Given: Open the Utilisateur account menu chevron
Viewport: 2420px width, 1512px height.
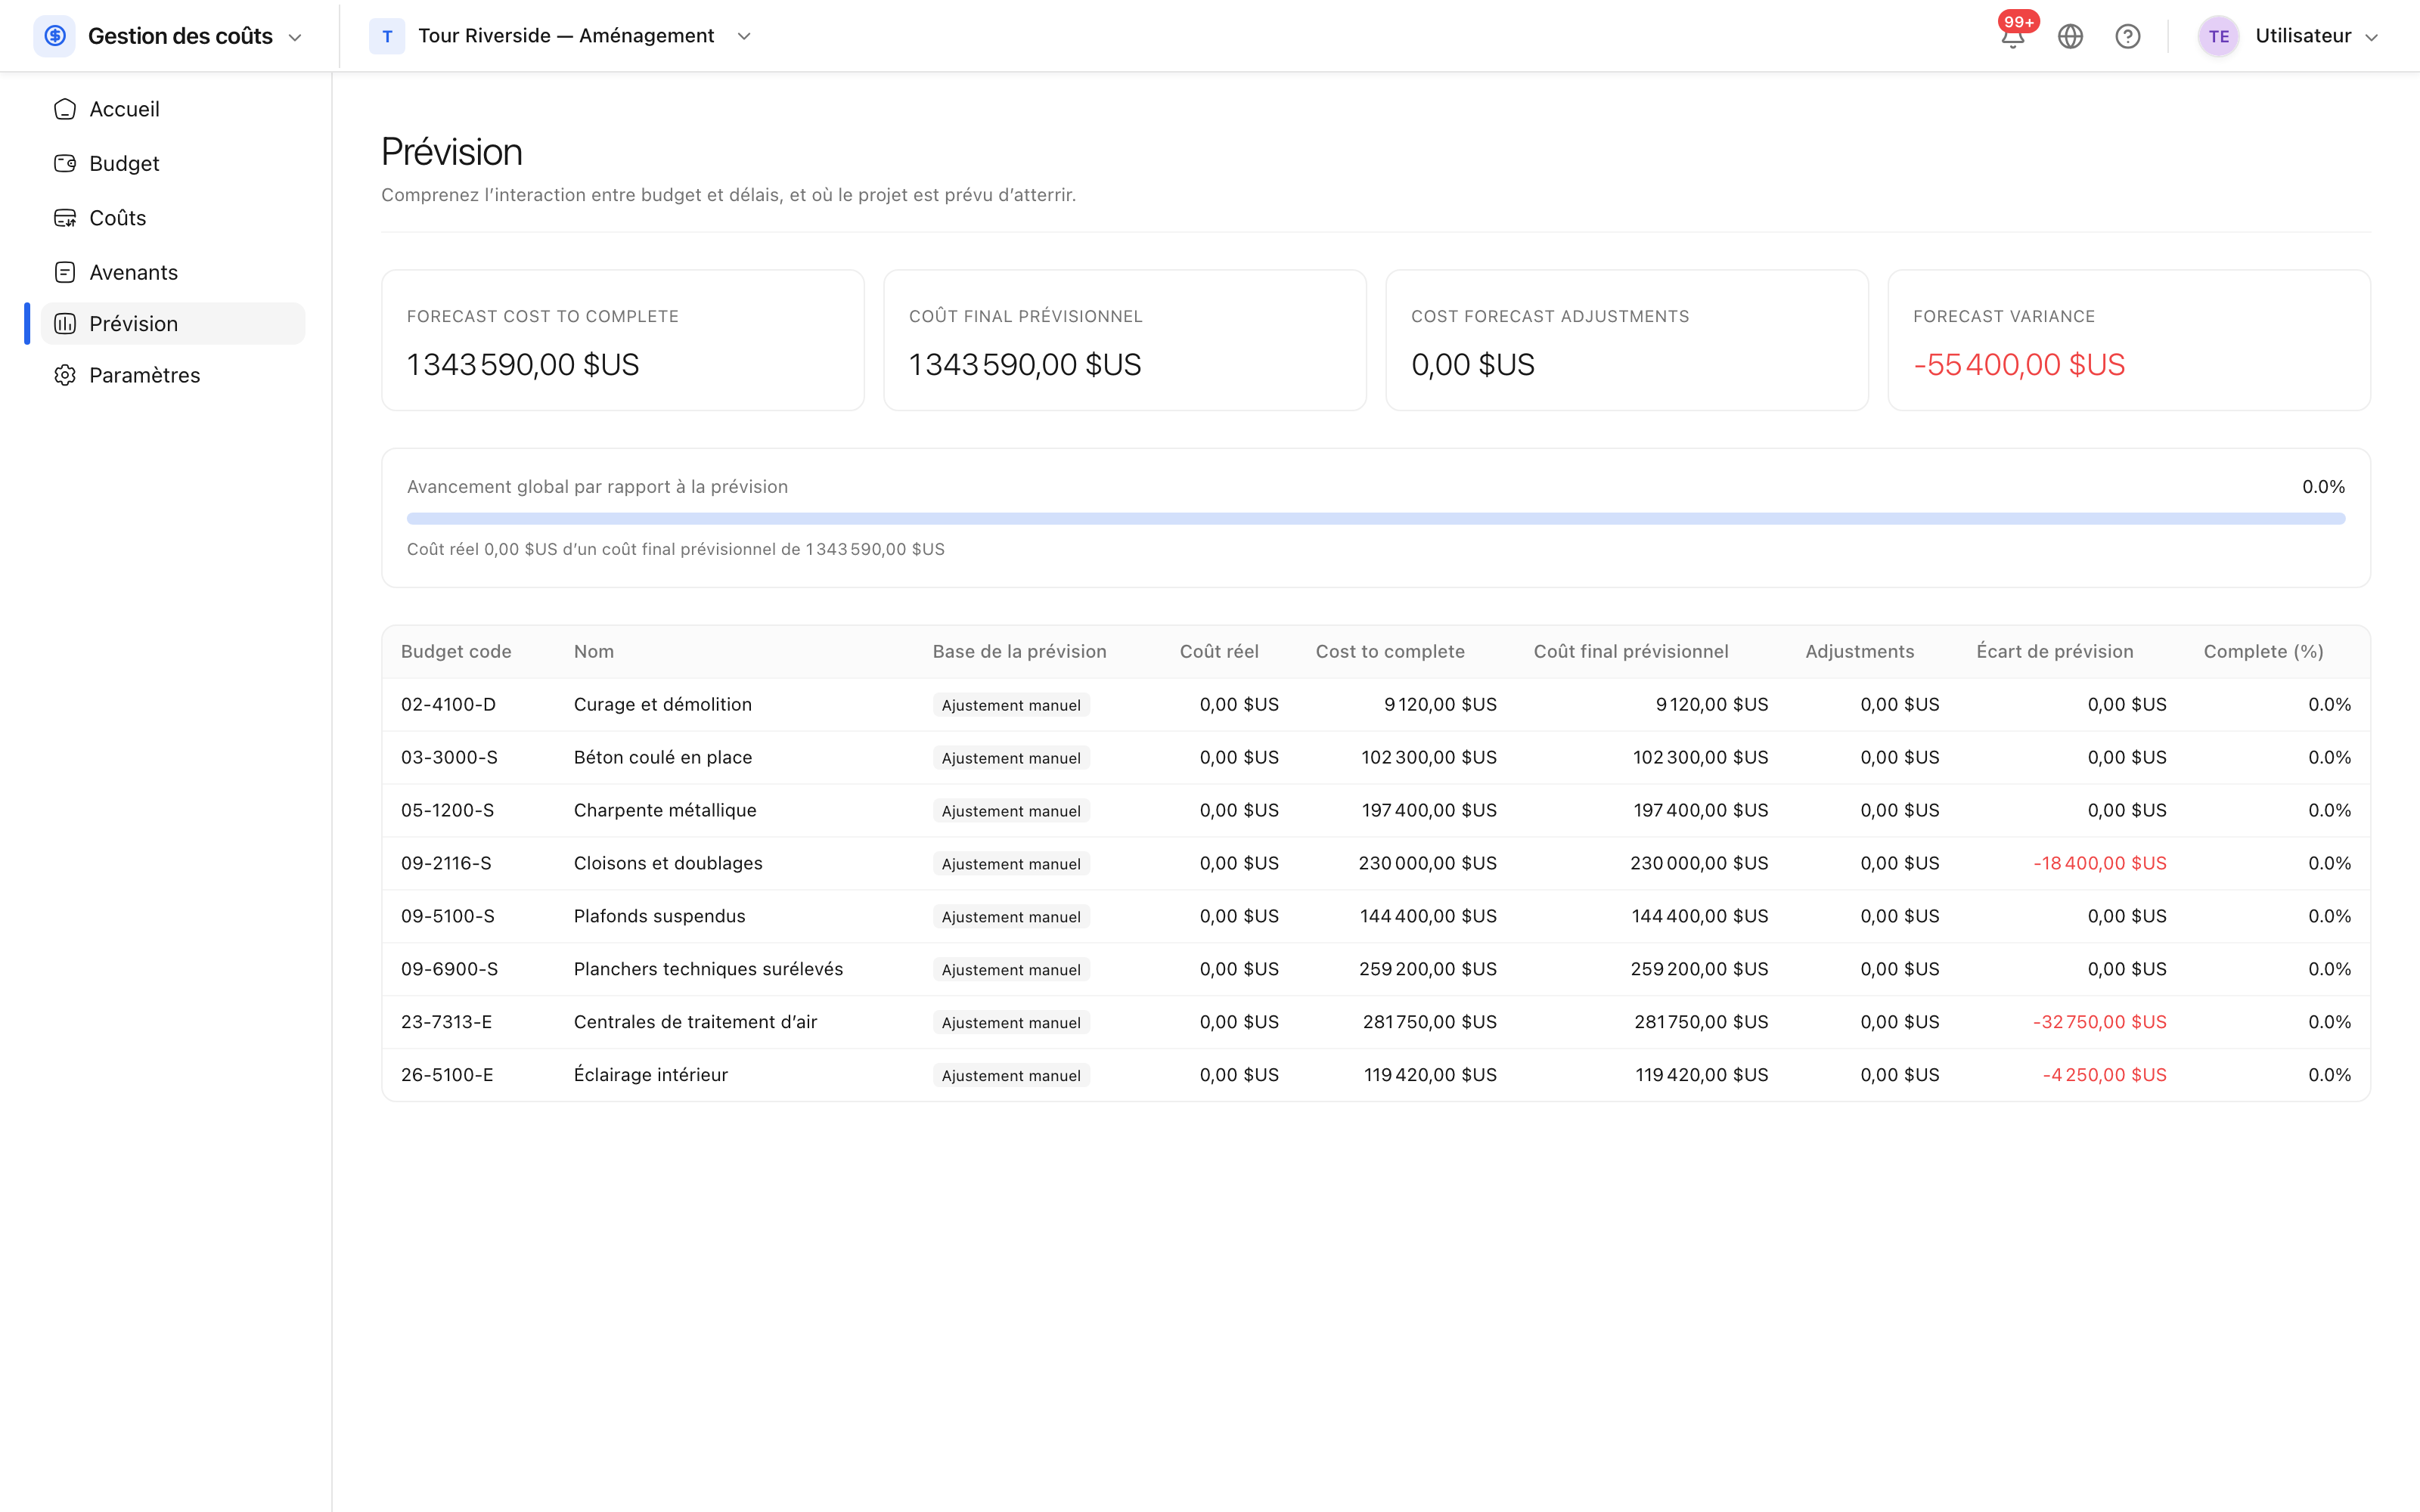Looking at the screenshot, I should pyautogui.click(x=2371, y=37).
